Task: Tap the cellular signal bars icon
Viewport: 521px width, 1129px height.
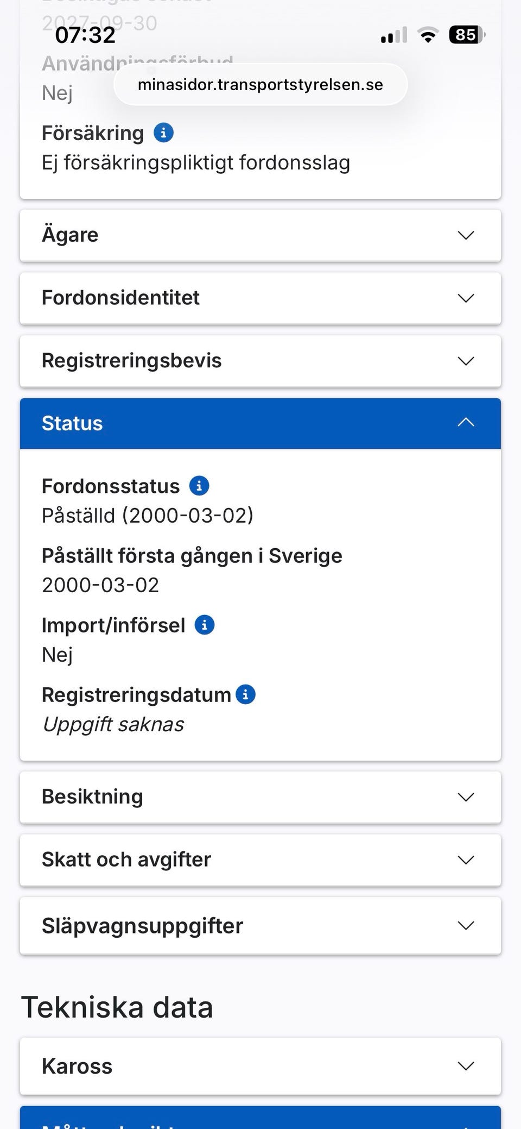Action: [x=394, y=35]
